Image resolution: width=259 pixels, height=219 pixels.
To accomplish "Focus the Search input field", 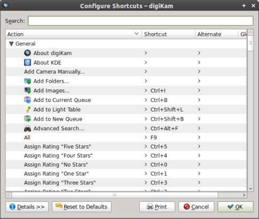I will pyautogui.click(x=140, y=21).
